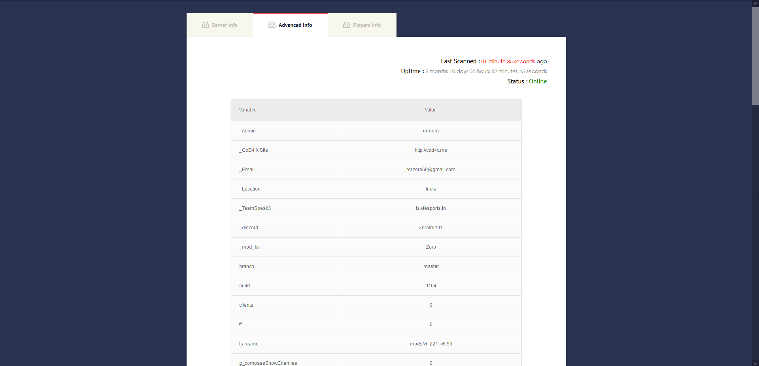This screenshot has height=366, width=759.
Task: Select the _Admin variable cell
Action: click(286, 131)
